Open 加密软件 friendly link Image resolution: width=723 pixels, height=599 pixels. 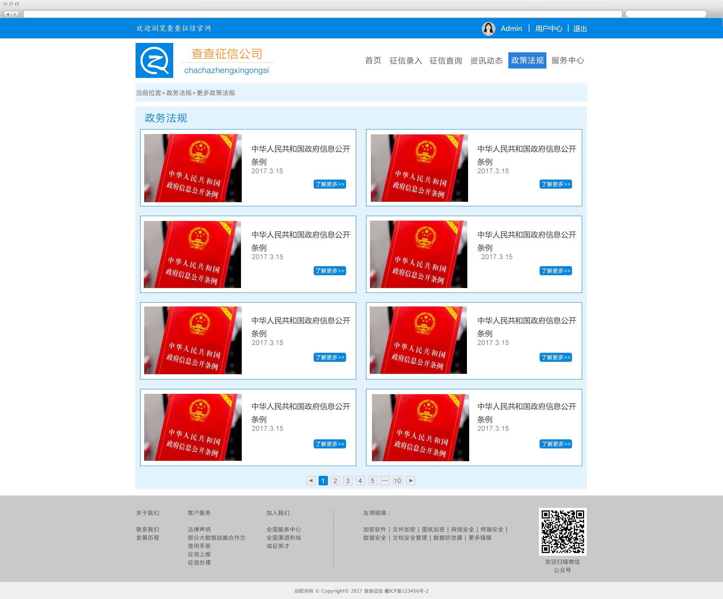click(375, 529)
